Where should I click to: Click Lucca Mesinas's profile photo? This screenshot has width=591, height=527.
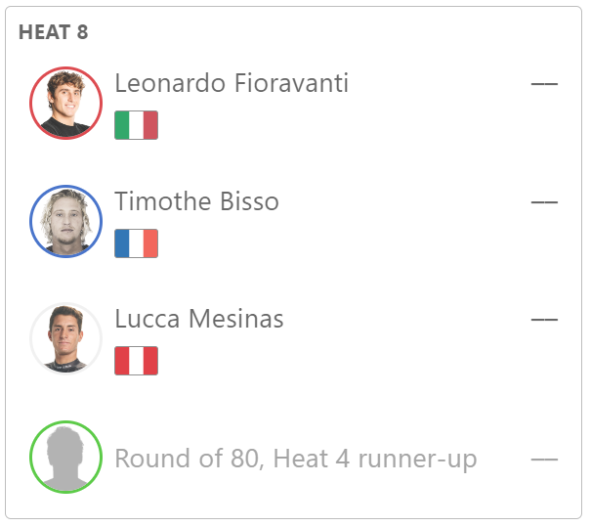[x=66, y=338]
